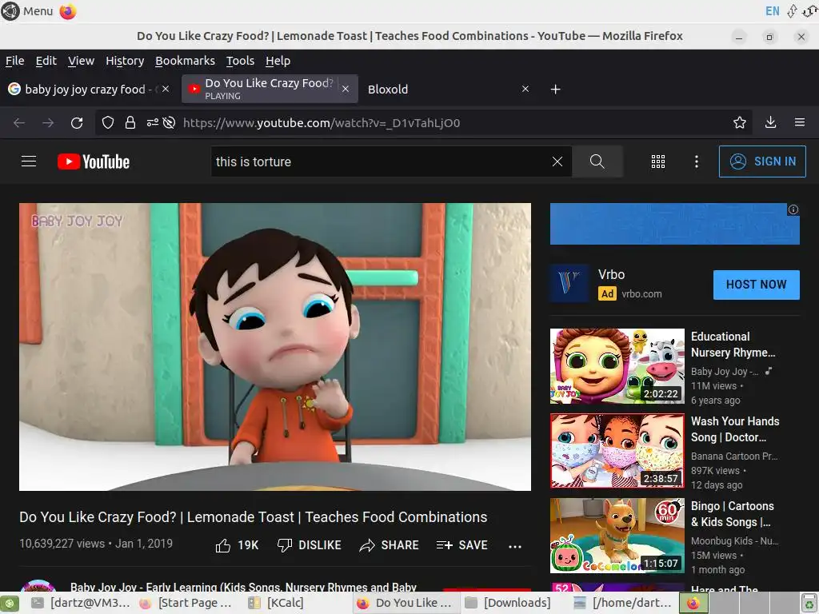819x614 pixels.
Task: Click the thumbs-up like icon
Action: [x=223, y=545]
